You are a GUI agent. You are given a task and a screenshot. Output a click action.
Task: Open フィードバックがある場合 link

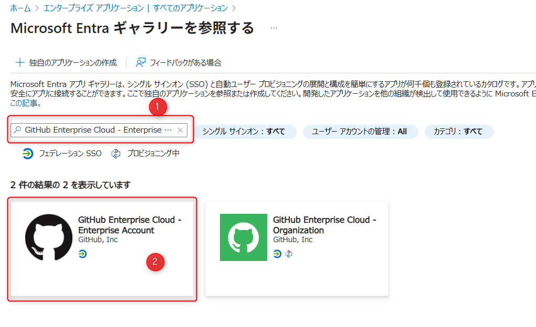tap(186, 62)
